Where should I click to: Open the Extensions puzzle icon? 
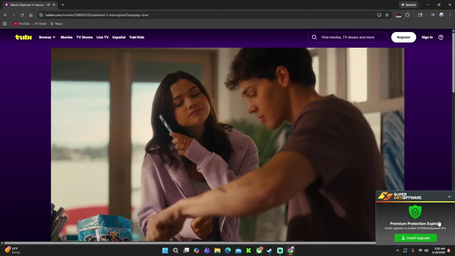point(407,15)
